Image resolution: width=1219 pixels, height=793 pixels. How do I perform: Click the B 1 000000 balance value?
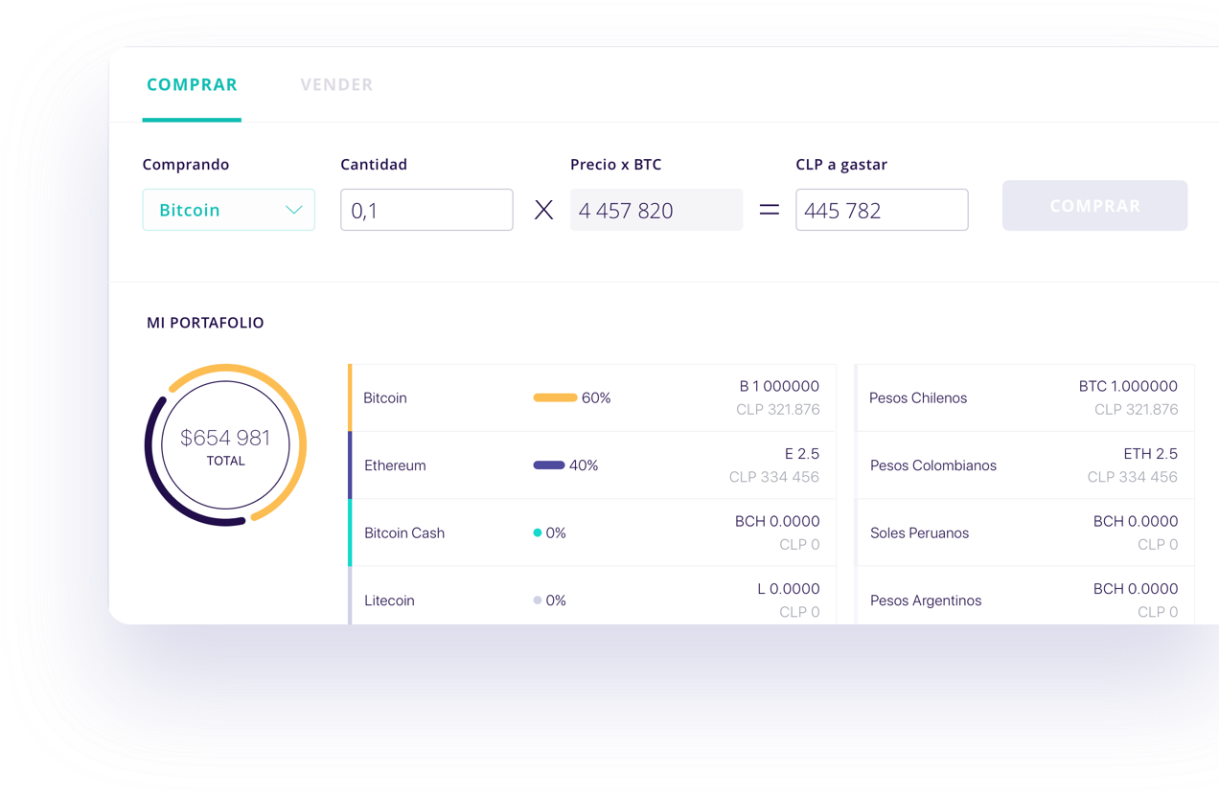point(779,386)
